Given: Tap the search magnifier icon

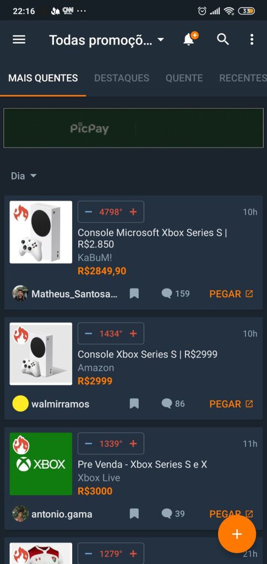Looking at the screenshot, I should (223, 39).
